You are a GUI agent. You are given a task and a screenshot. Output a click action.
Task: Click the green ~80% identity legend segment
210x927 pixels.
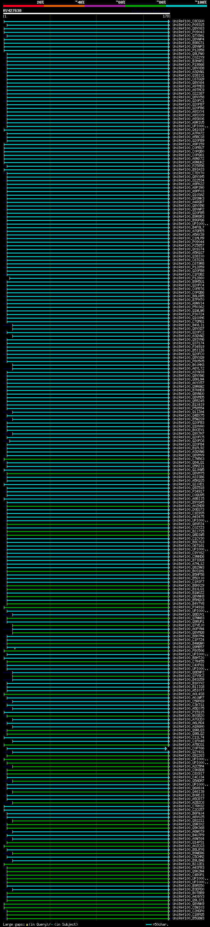(145, 6)
